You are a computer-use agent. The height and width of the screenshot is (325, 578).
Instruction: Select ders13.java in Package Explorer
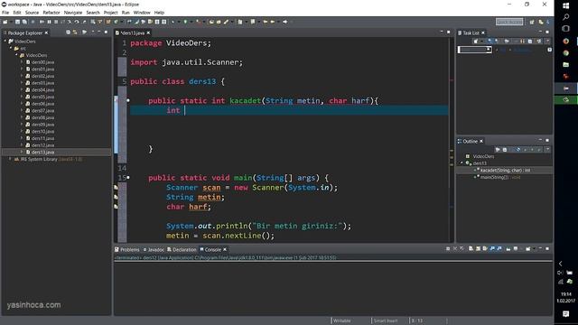[42, 152]
